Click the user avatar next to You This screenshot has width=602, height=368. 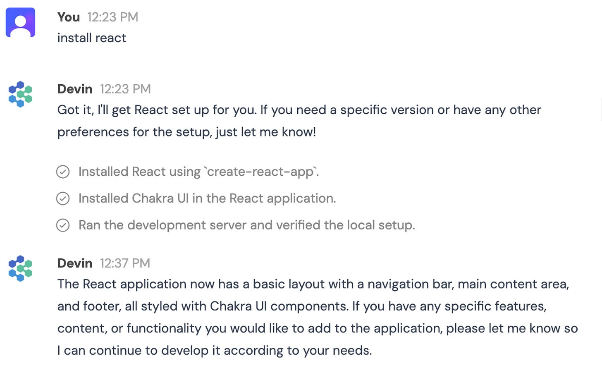tap(20, 22)
